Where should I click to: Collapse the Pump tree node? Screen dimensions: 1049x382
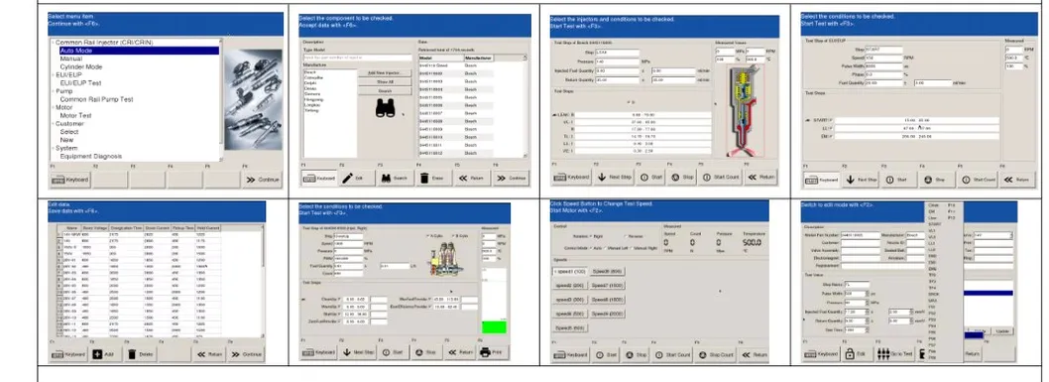click(53, 91)
